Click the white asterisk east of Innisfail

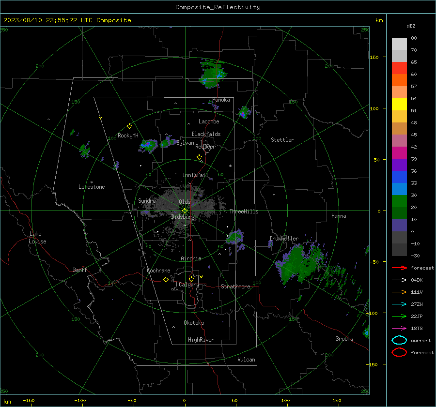(x=230, y=166)
